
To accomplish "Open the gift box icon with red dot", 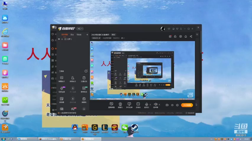I will coord(170,36).
